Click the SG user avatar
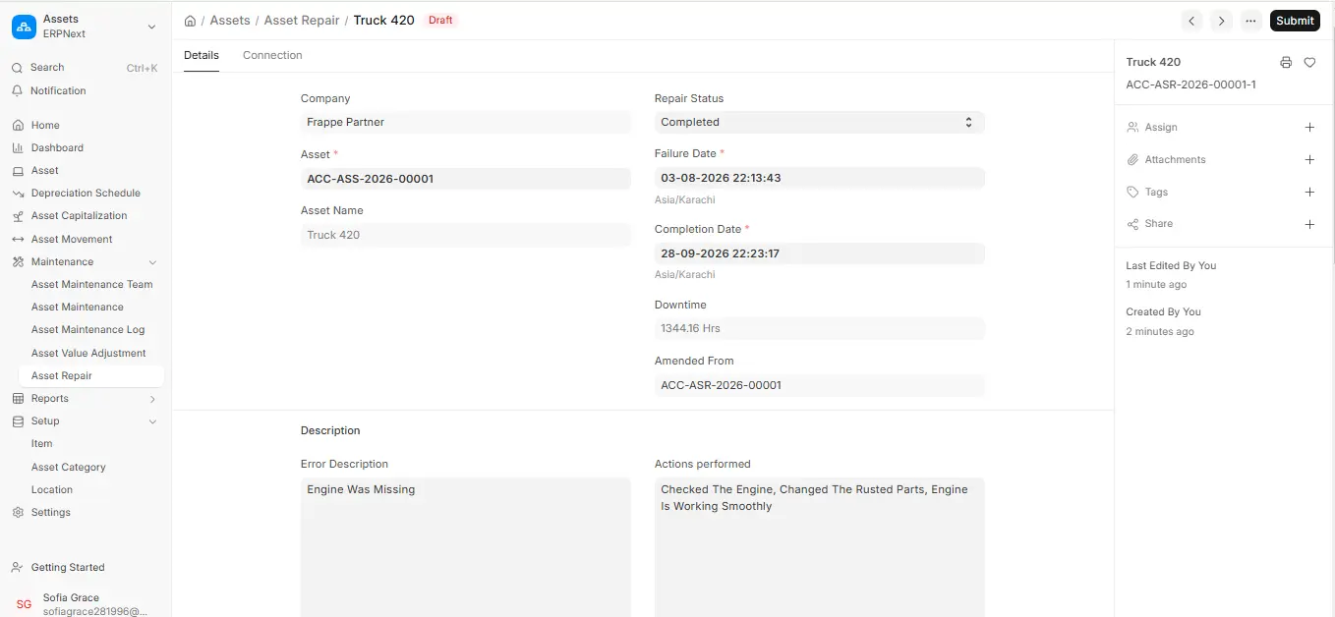This screenshot has width=1335, height=617. coord(24,604)
